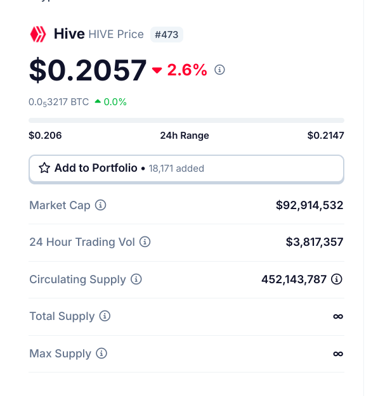Click the green 0.0% BTC change
The height and width of the screenshot is (396, 371).
[110, 102]
